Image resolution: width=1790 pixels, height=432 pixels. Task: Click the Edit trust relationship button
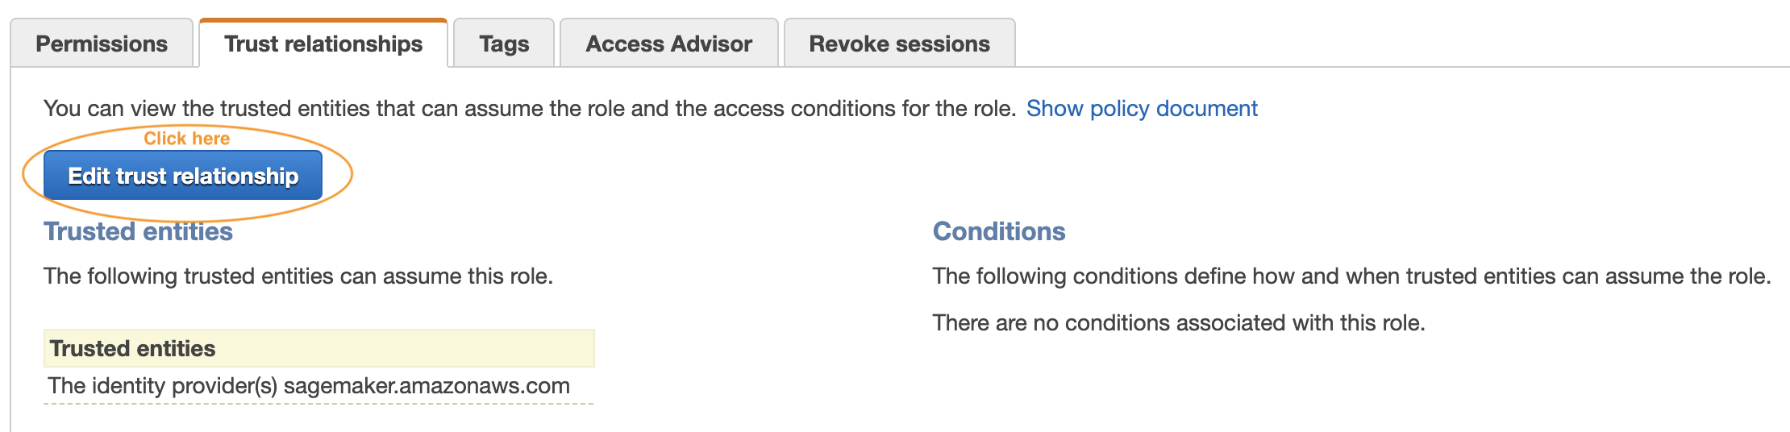[183, 175]
